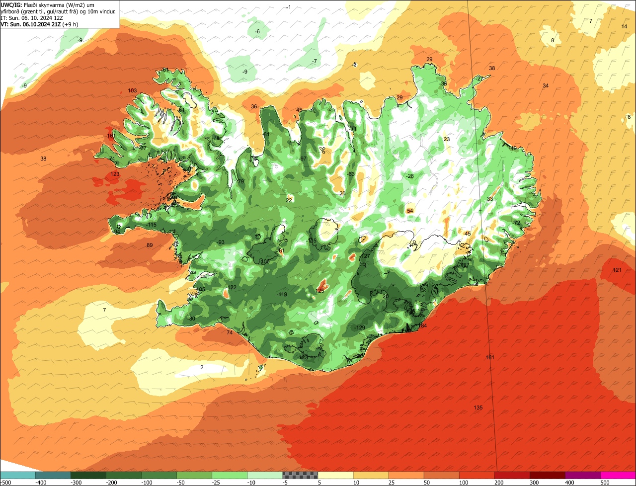The height and width of the screenshot is (486, 636).
Task: Select the initial time line 'IT: Sun. 06. 10. 2024 12Z'
Action: [32, 17]
